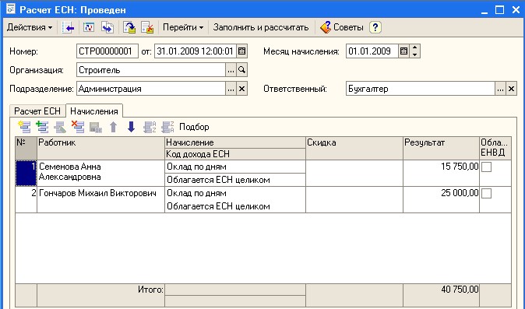Click the question mark help icon
The width and height of the screenshot is (525, 309).
375,27
